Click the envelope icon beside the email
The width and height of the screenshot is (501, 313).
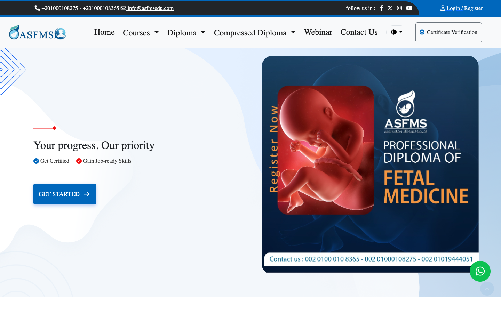coord(123,8)
